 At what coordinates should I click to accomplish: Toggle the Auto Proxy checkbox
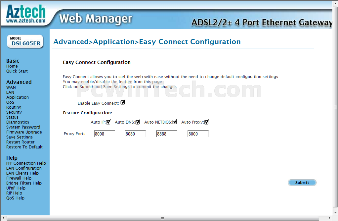(206, 122)
